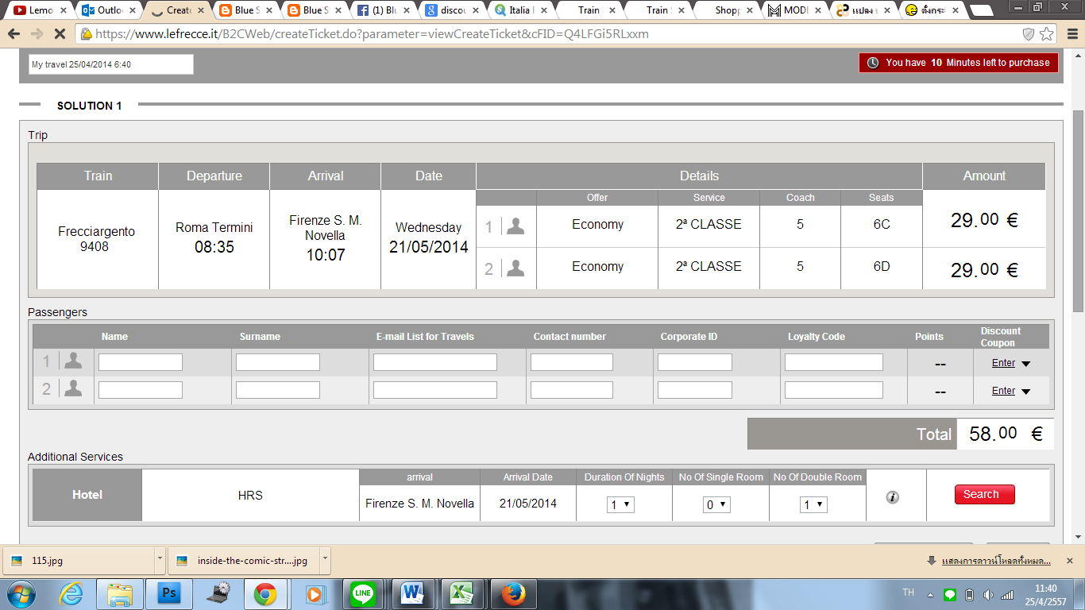
Task: Expand discount coupon arrow for passenger 1
Action: tap(1025, 364)
